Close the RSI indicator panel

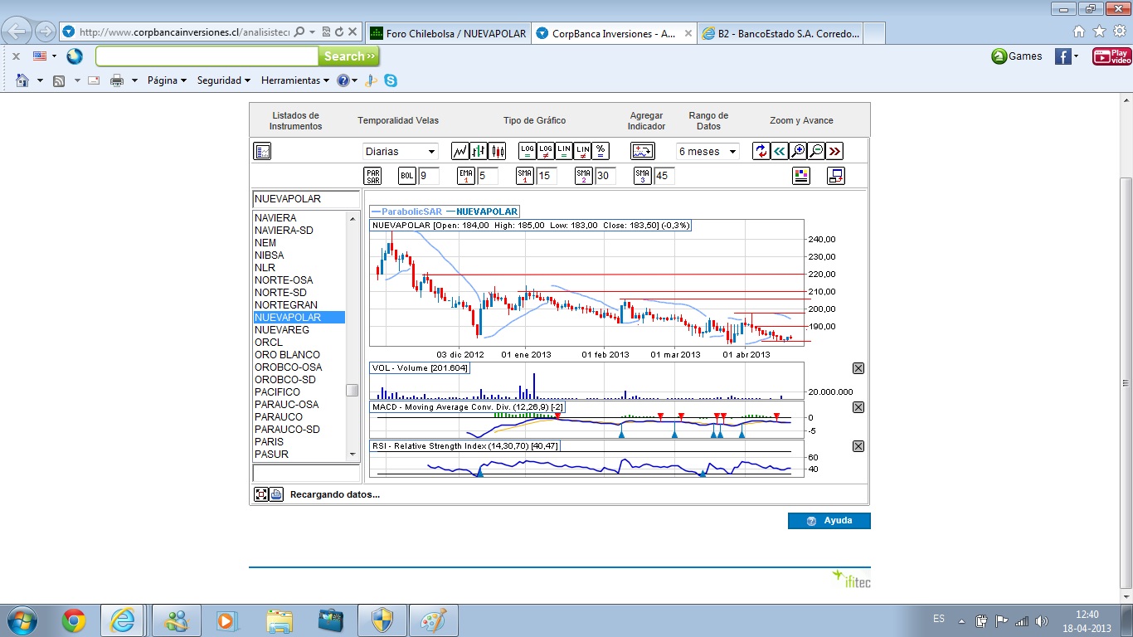(x=858, y=446)
